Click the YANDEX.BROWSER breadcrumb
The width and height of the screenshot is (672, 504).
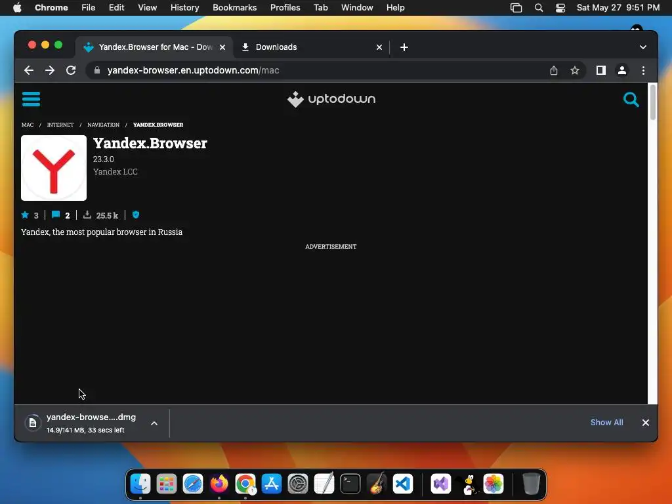tap(158, 125)
